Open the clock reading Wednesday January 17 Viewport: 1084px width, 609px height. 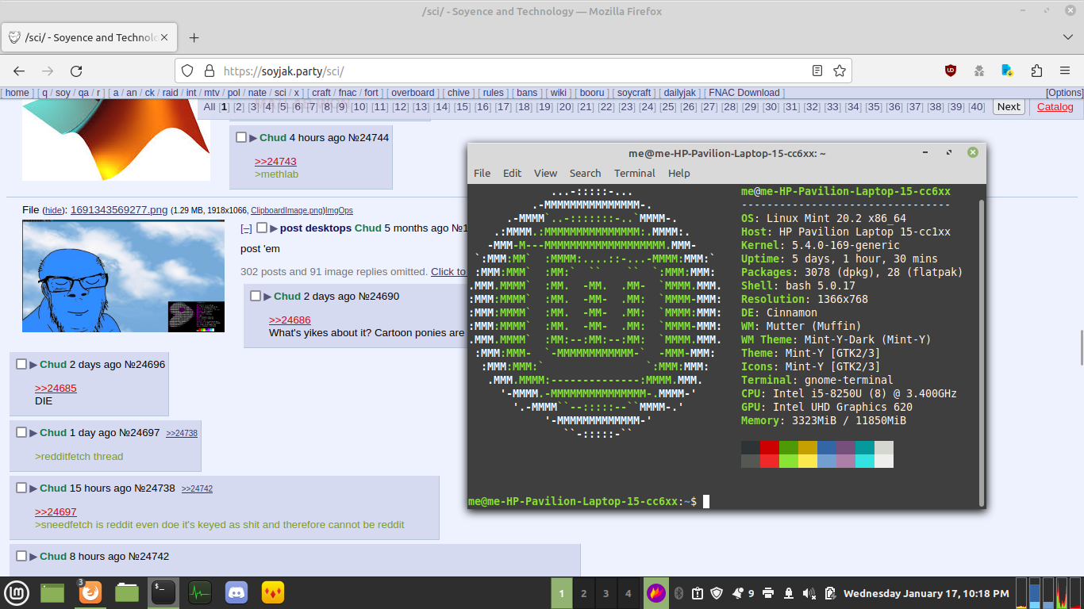coord(926,593)
